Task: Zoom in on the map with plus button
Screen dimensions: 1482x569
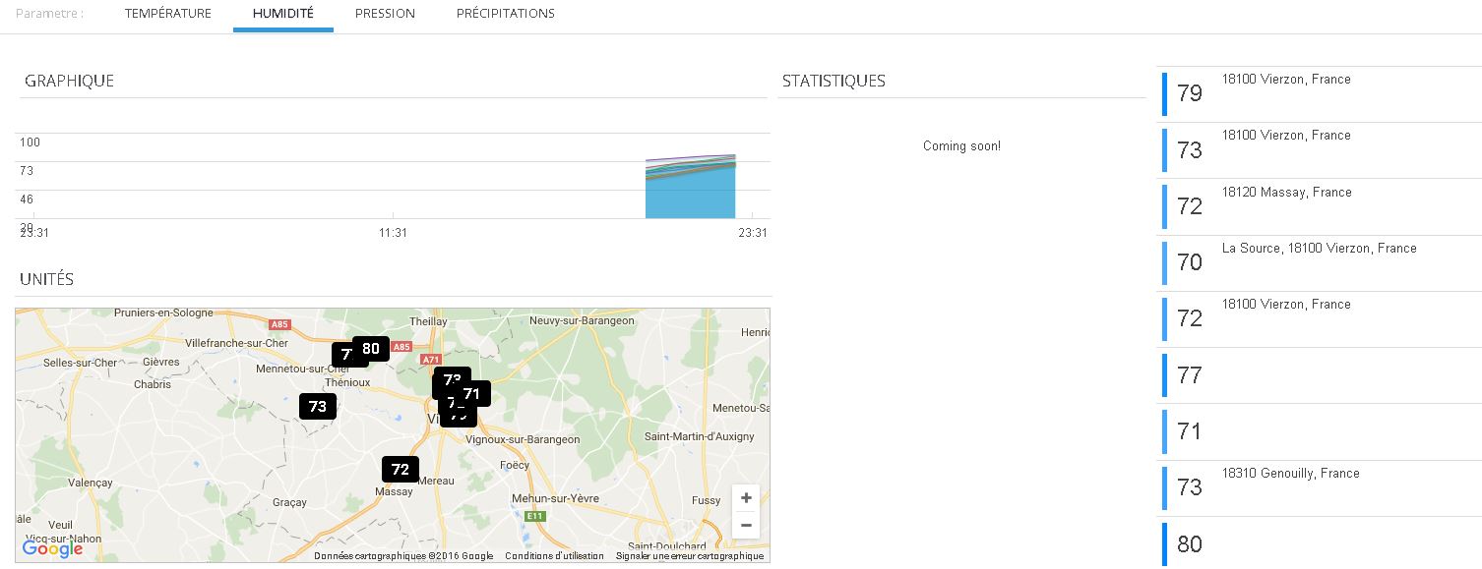Action: coord(746,498)
